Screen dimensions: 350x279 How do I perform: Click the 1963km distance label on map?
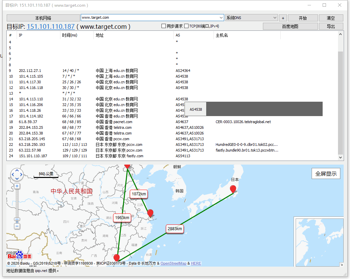point(122,218)
